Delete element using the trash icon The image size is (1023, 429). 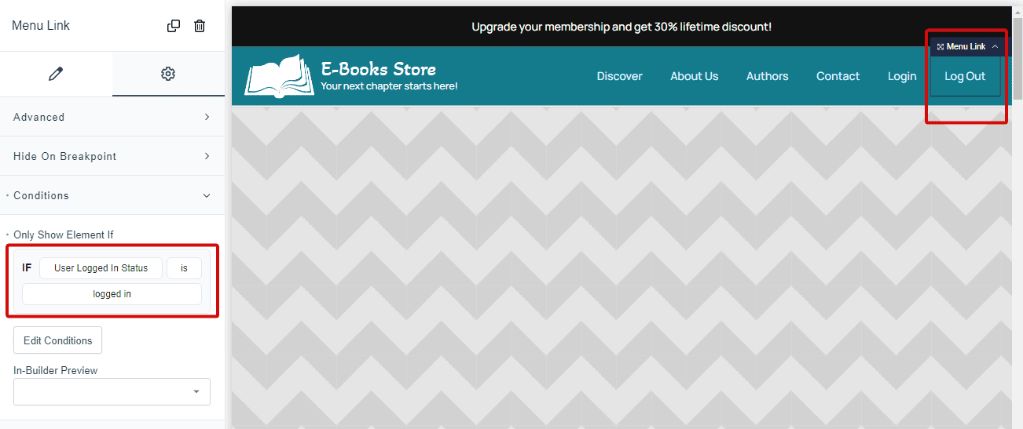200,26
